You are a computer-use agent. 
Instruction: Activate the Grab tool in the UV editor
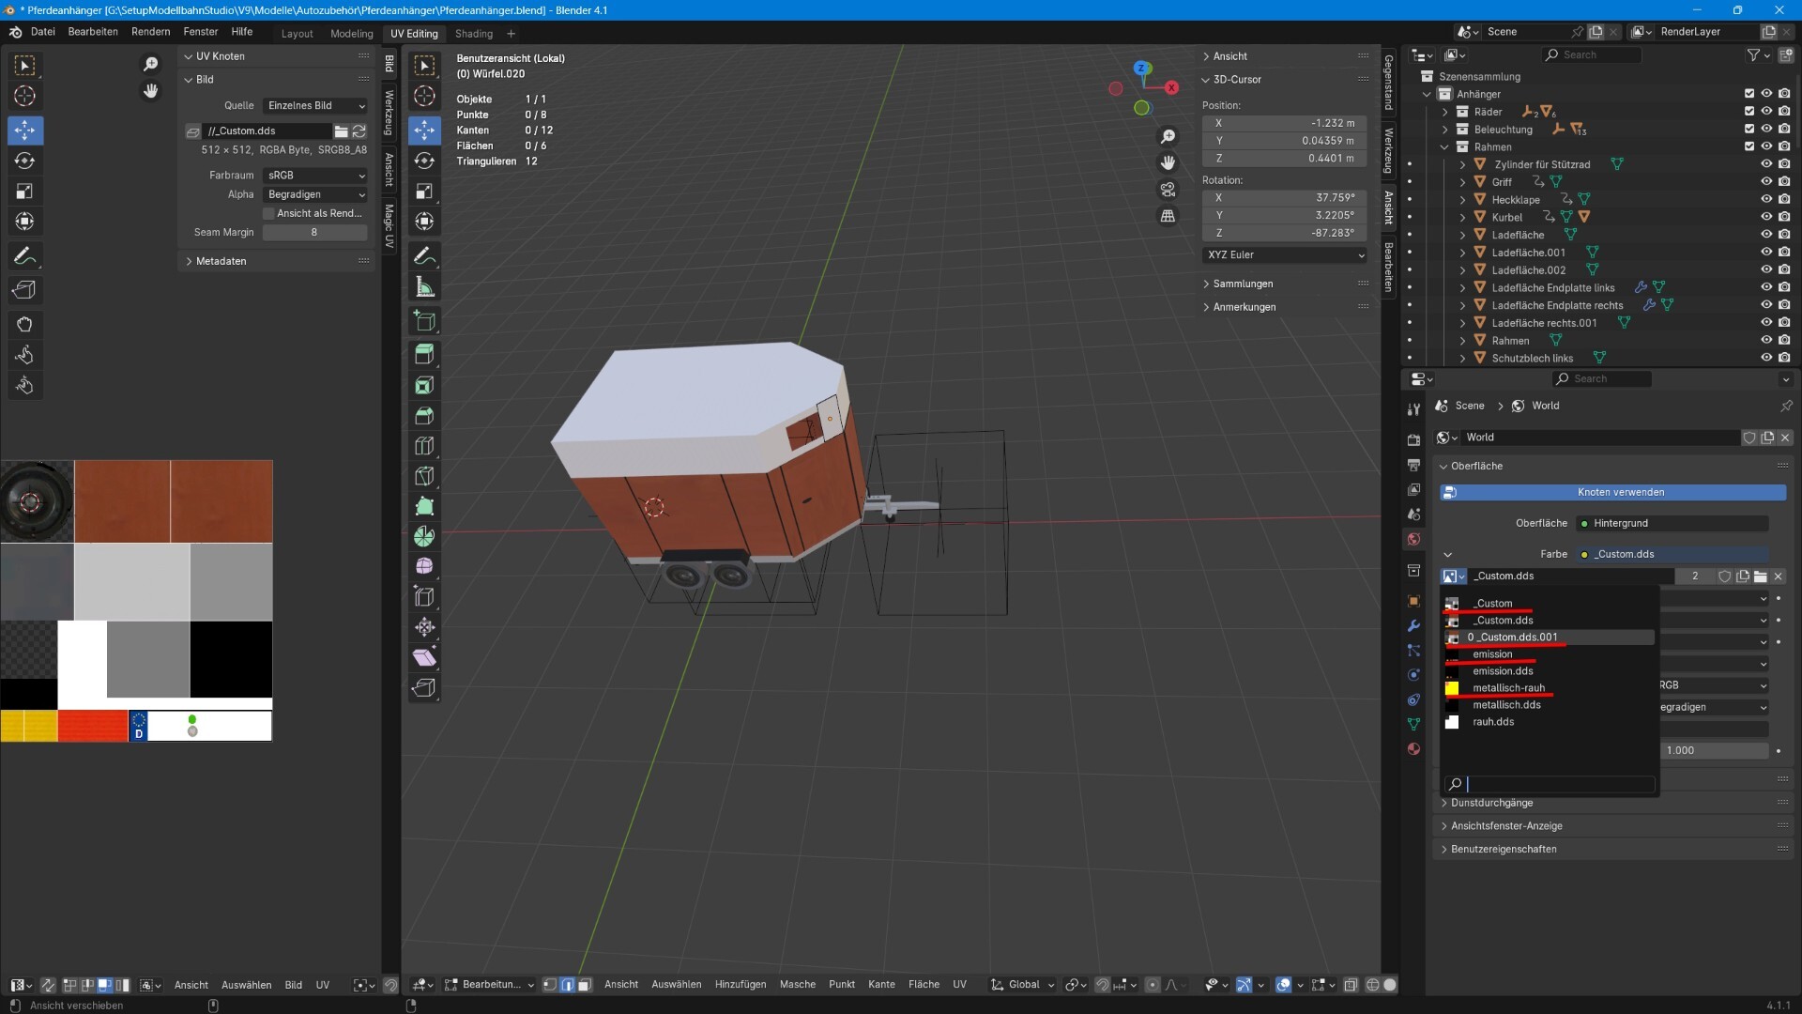25,324
